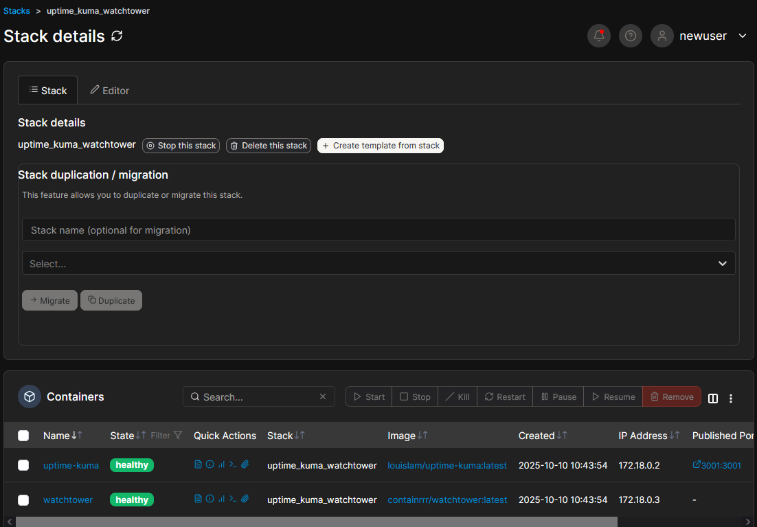The image size is (757, 527).
Task: Click Stop this stack button
Action: point(181,146)
